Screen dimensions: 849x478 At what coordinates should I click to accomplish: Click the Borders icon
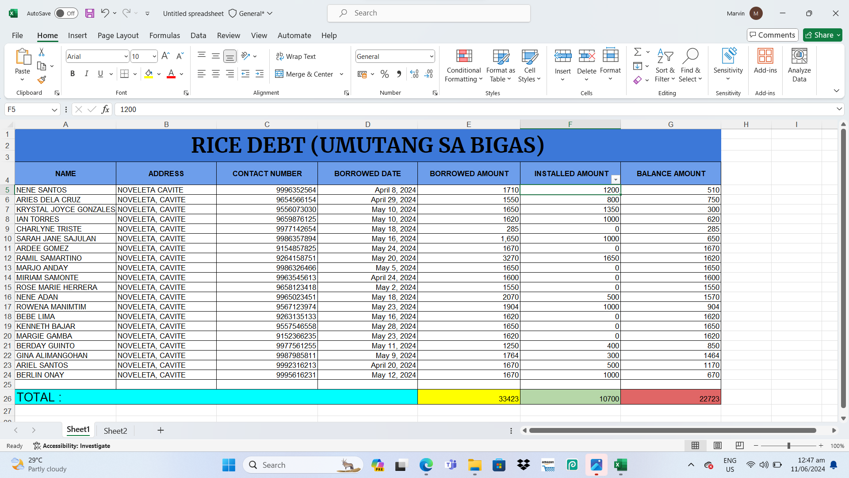pos(125,74)
